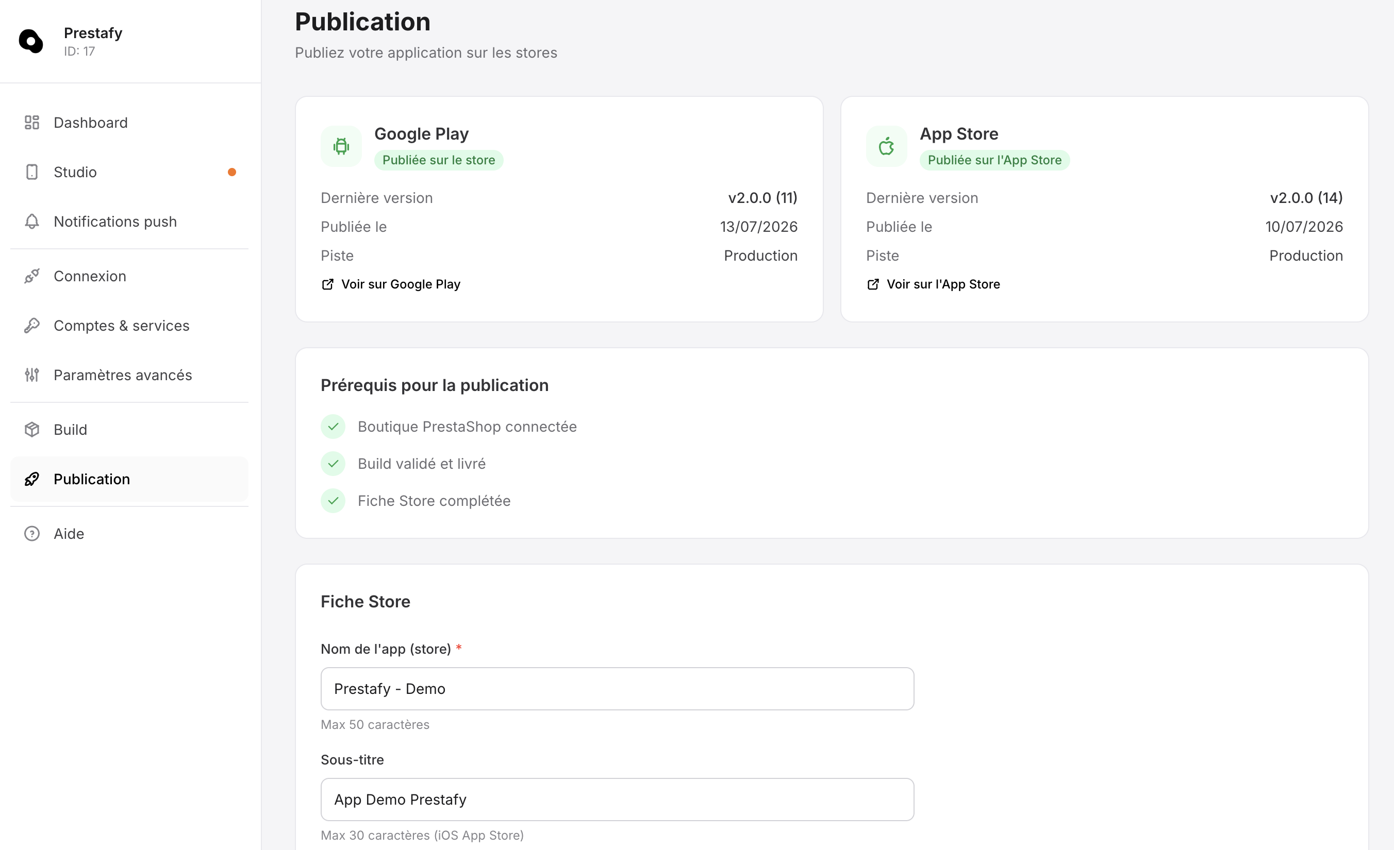1394x850 pixels.
Task: Click the ID: 17 label
Action: (79, 51)
